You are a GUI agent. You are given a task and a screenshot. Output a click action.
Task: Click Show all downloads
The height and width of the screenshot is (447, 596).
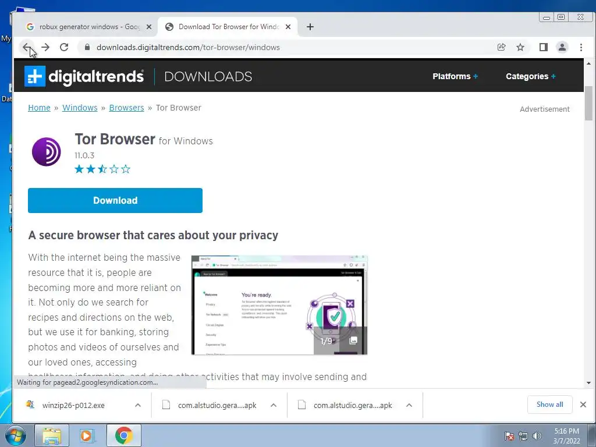pyautogui.click(x=549, y=405)
